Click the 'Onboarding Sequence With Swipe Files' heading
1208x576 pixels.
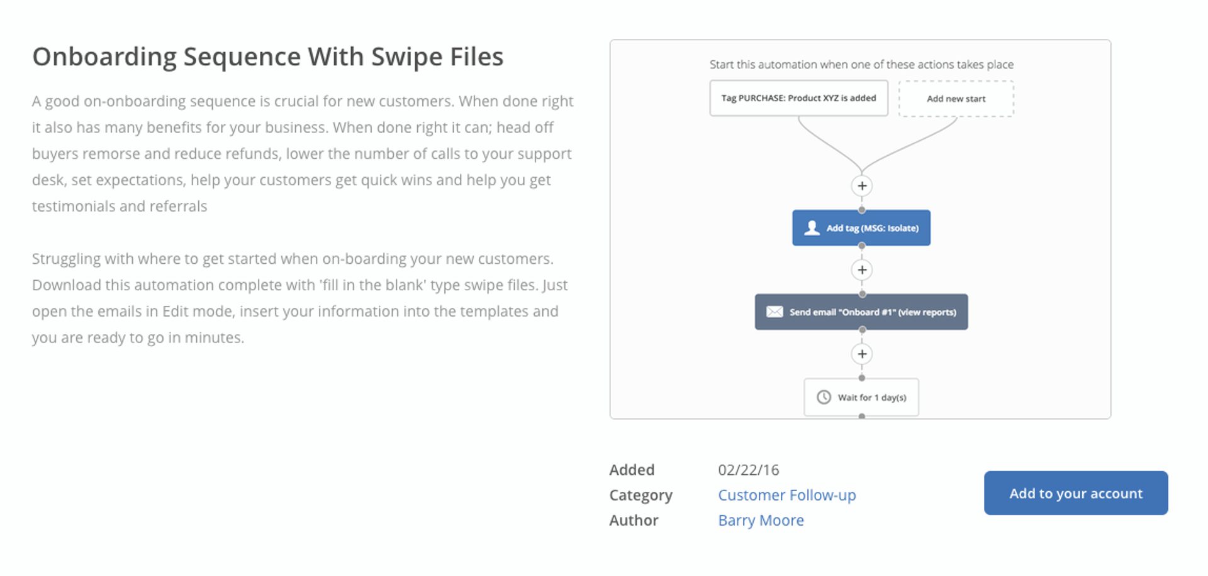click(267, 57)
